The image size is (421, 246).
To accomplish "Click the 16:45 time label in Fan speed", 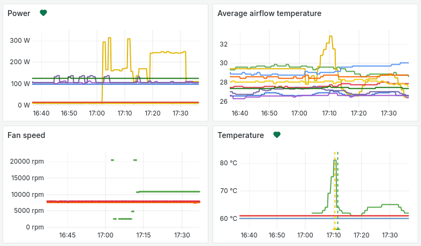I will pyautogui.click(x=67, y=235).
